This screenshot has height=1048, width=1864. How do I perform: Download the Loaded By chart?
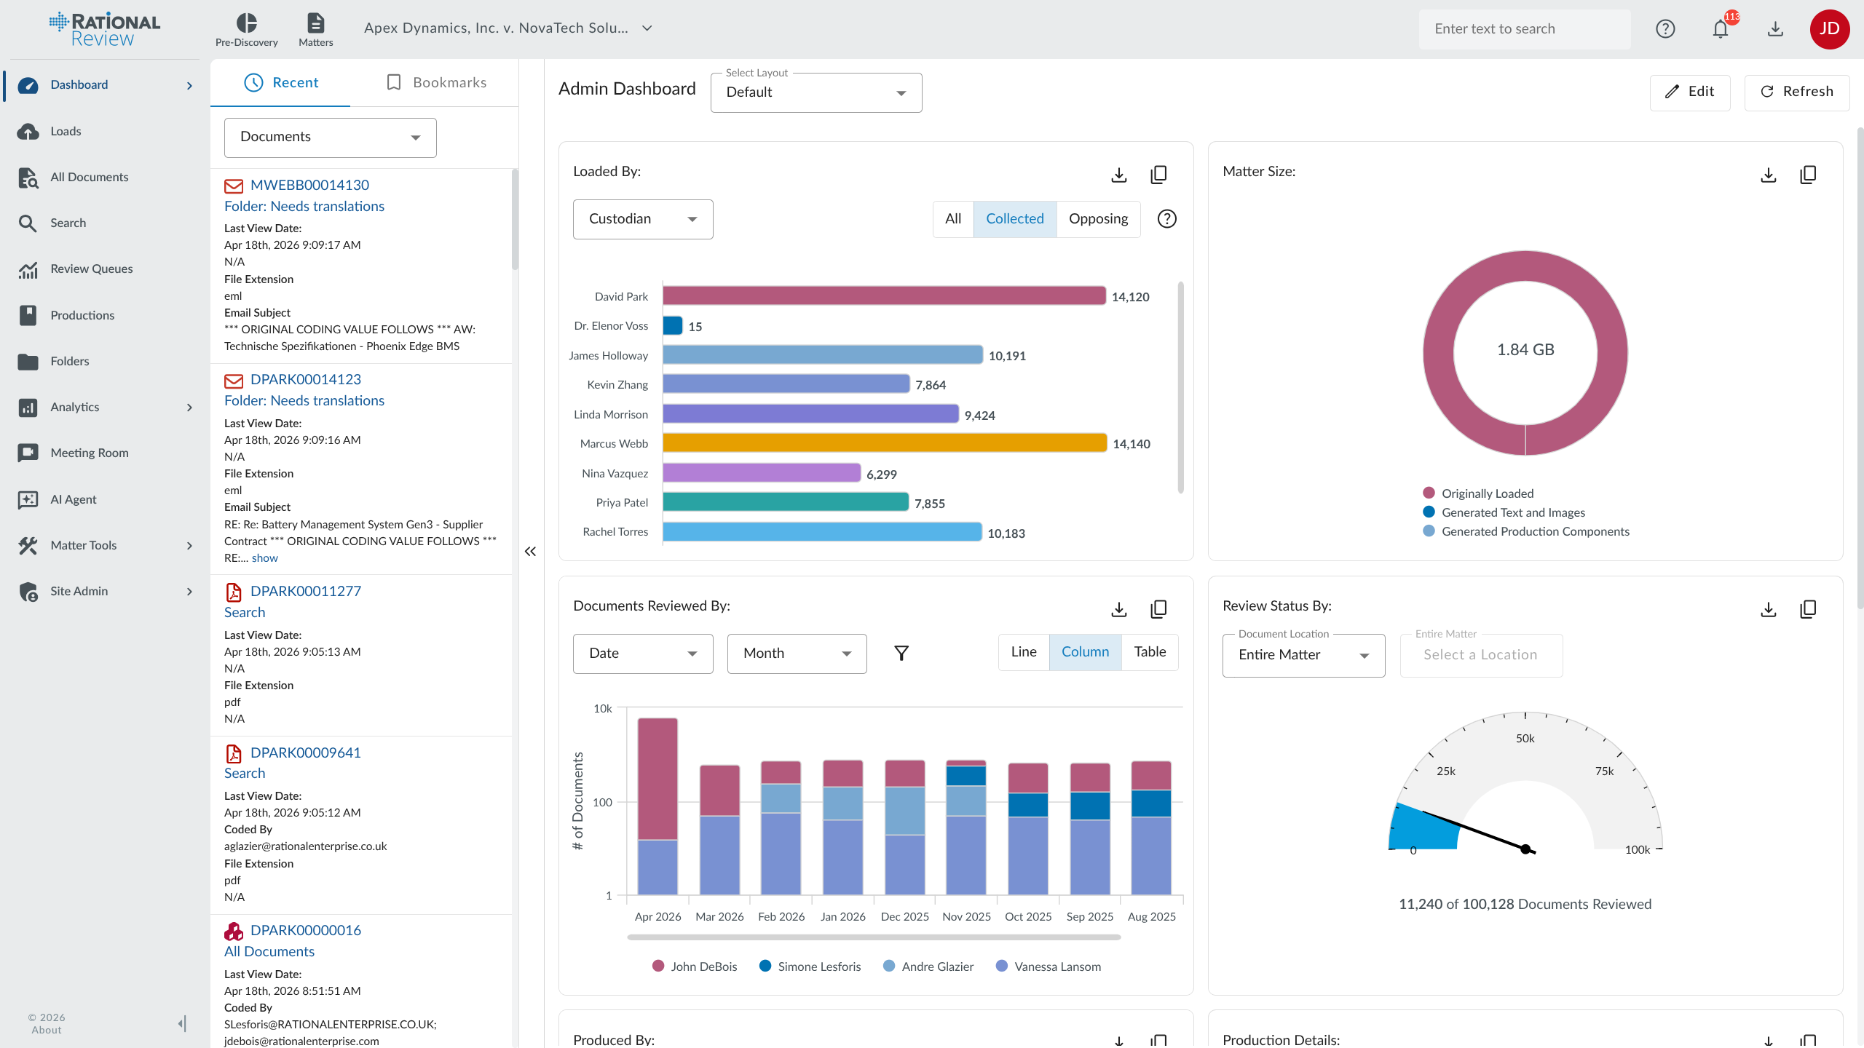pos(1119,175)
